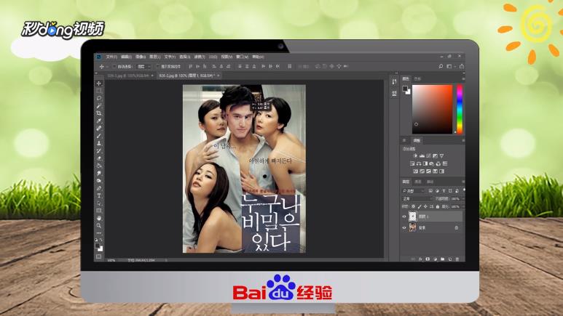Open the History panel icon in collapsed dock
Screen dimensions: 563x316
click(x=394, y=82)
